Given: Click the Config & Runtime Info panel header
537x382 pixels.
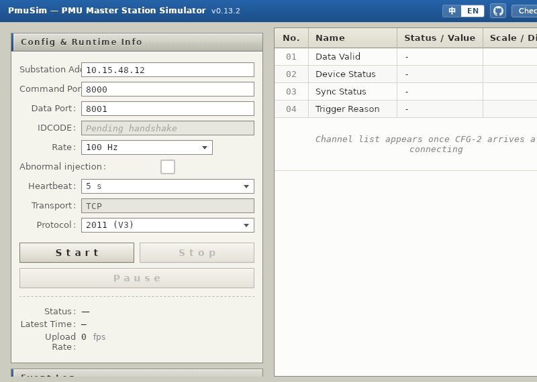Looking at the screenshot, I should click(137, 42).
